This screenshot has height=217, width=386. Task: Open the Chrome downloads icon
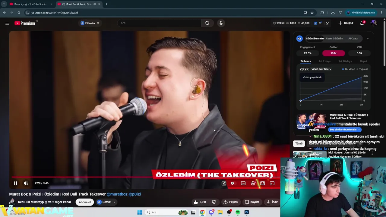(333, 13)
